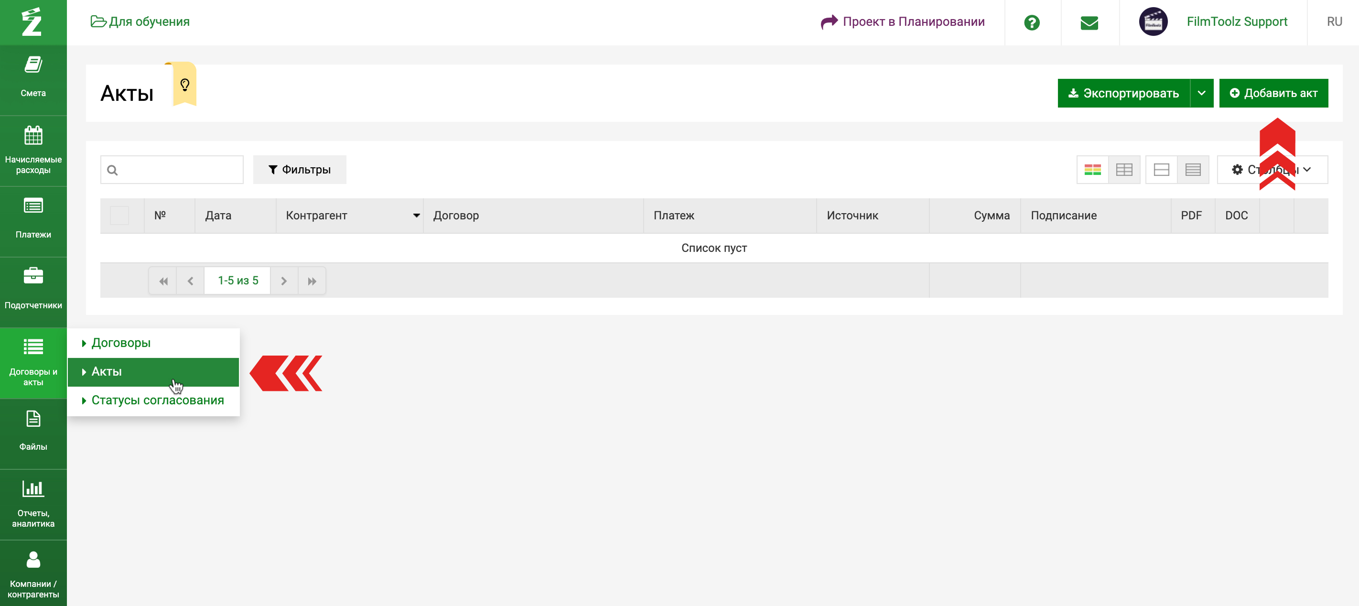Open Контрагент column filter arrow

[x=416, y=215]
